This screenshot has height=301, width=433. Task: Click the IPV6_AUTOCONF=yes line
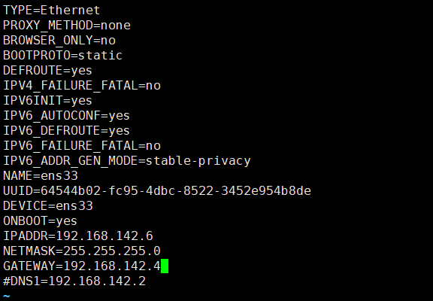(x=66, y=116)
